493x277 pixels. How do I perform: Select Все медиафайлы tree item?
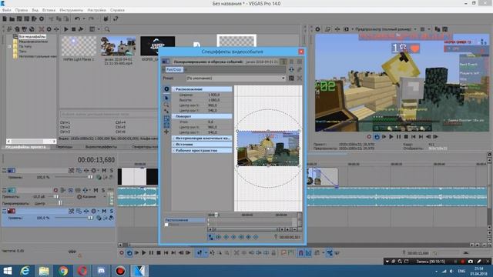point(32,36)
